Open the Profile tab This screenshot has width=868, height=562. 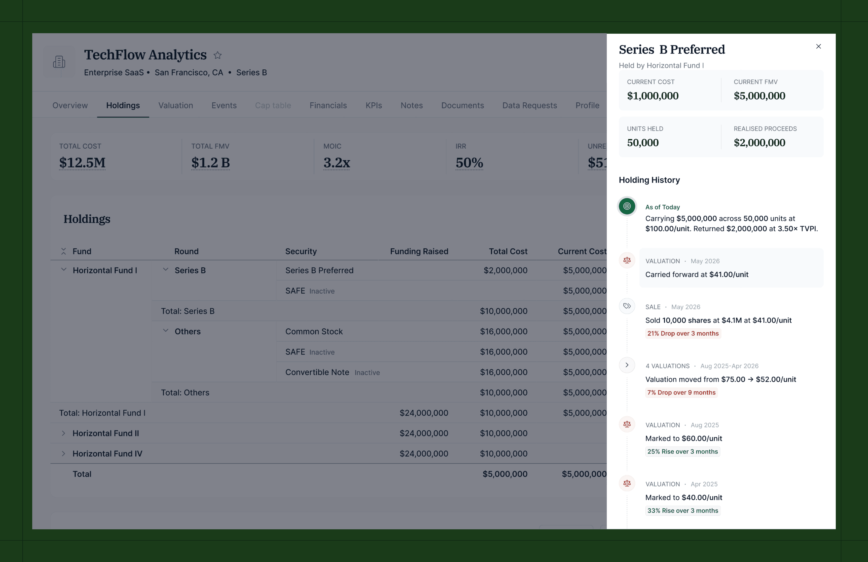click(587, 105)
